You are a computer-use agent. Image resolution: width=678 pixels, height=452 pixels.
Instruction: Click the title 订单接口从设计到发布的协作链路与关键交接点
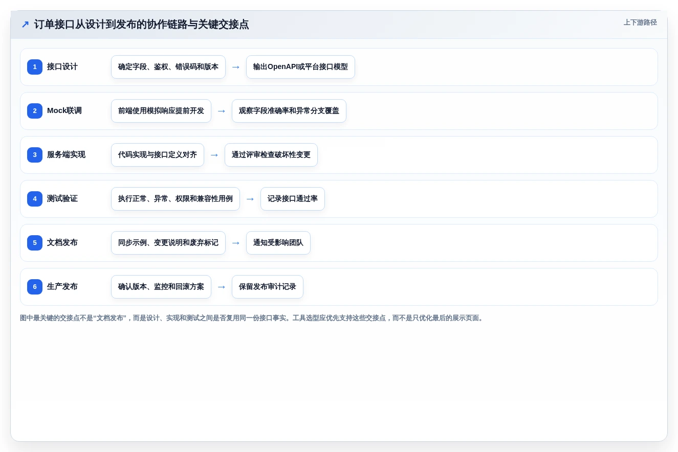click(x=142, y=24)
